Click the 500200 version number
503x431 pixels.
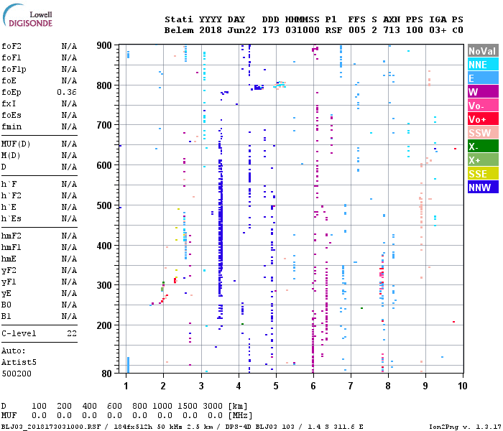(17, 374)
